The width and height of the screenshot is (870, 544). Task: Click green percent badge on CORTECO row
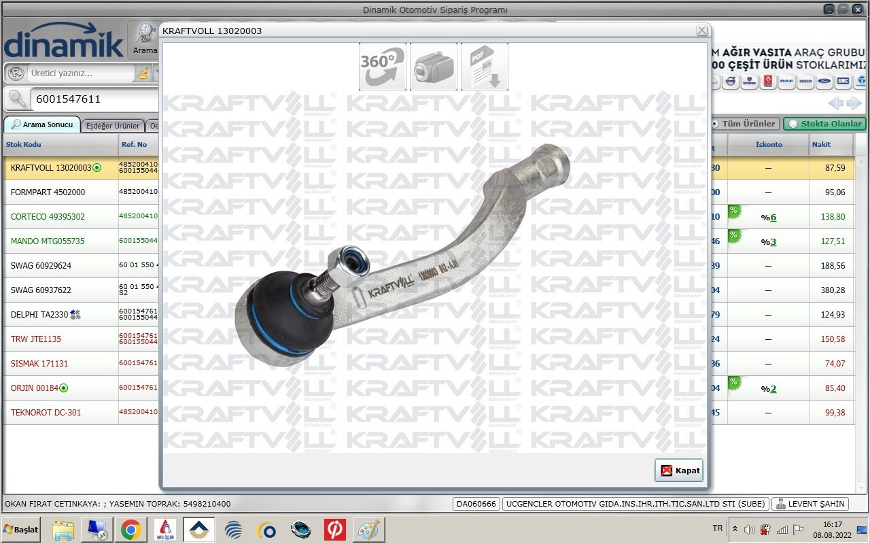[x=734, y=211]
